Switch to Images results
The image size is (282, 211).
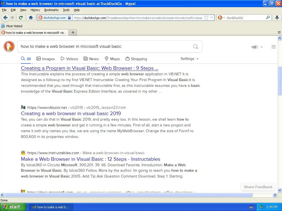click(45, 59)
